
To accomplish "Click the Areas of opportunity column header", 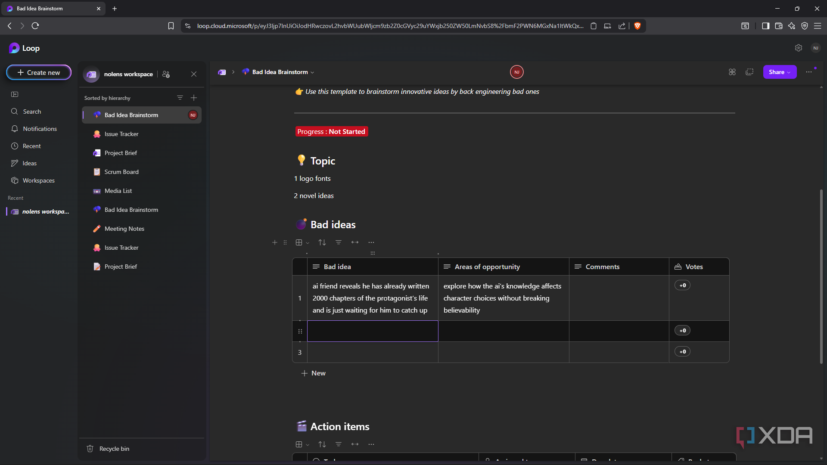I will pyautogui.click(x=504, y=267).
